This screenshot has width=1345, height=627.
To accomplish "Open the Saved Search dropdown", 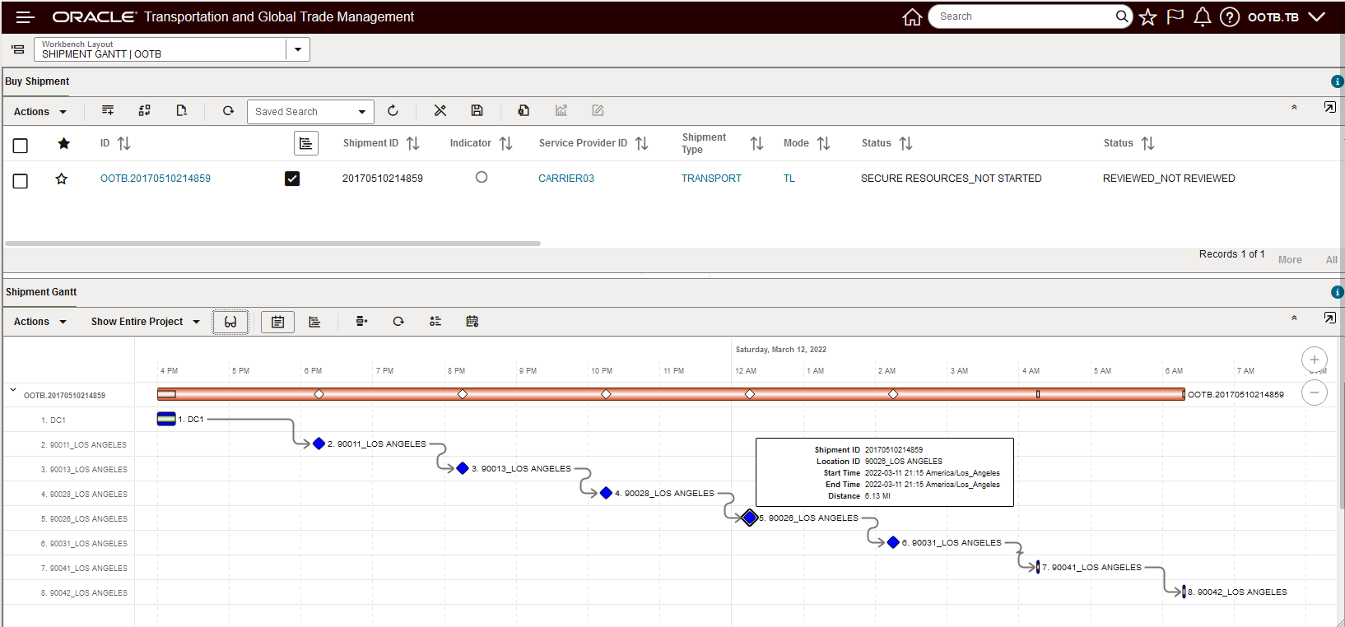I will [362, 112].
